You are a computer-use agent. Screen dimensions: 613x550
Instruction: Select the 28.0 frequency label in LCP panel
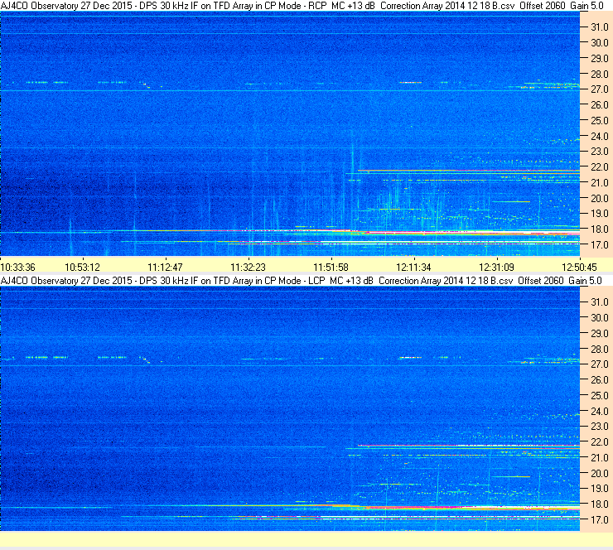600,349
